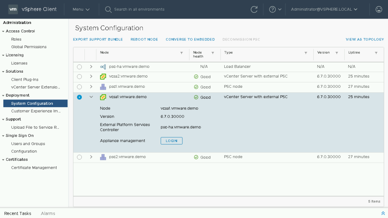
Task: Select the psc1.vmware.demo radio button
Action: [79, 87]
